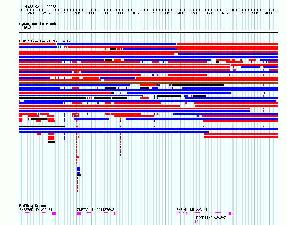Click the 310k ruler tick label
Viewport: 287px width, 225px height.
click(x=135, y=13)
